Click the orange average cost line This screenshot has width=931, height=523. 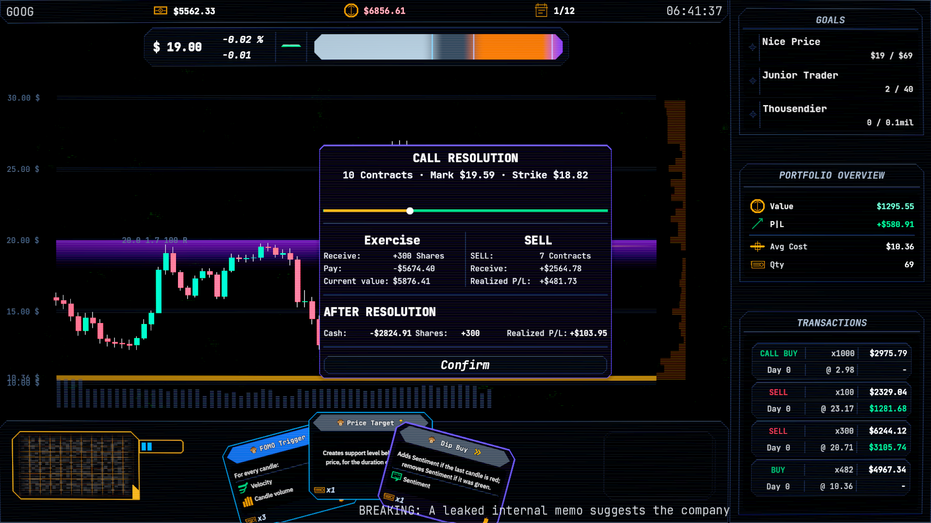point(356,378)
